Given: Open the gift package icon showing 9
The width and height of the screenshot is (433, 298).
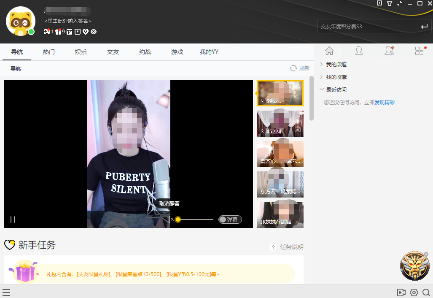Looking at the screenshot, I should 59,32.
